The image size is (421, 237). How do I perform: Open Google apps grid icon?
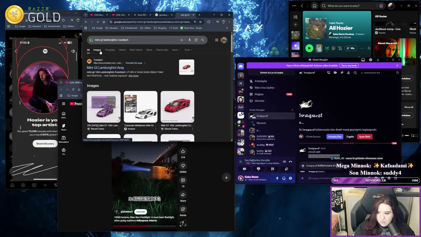[x=216, y=40]
